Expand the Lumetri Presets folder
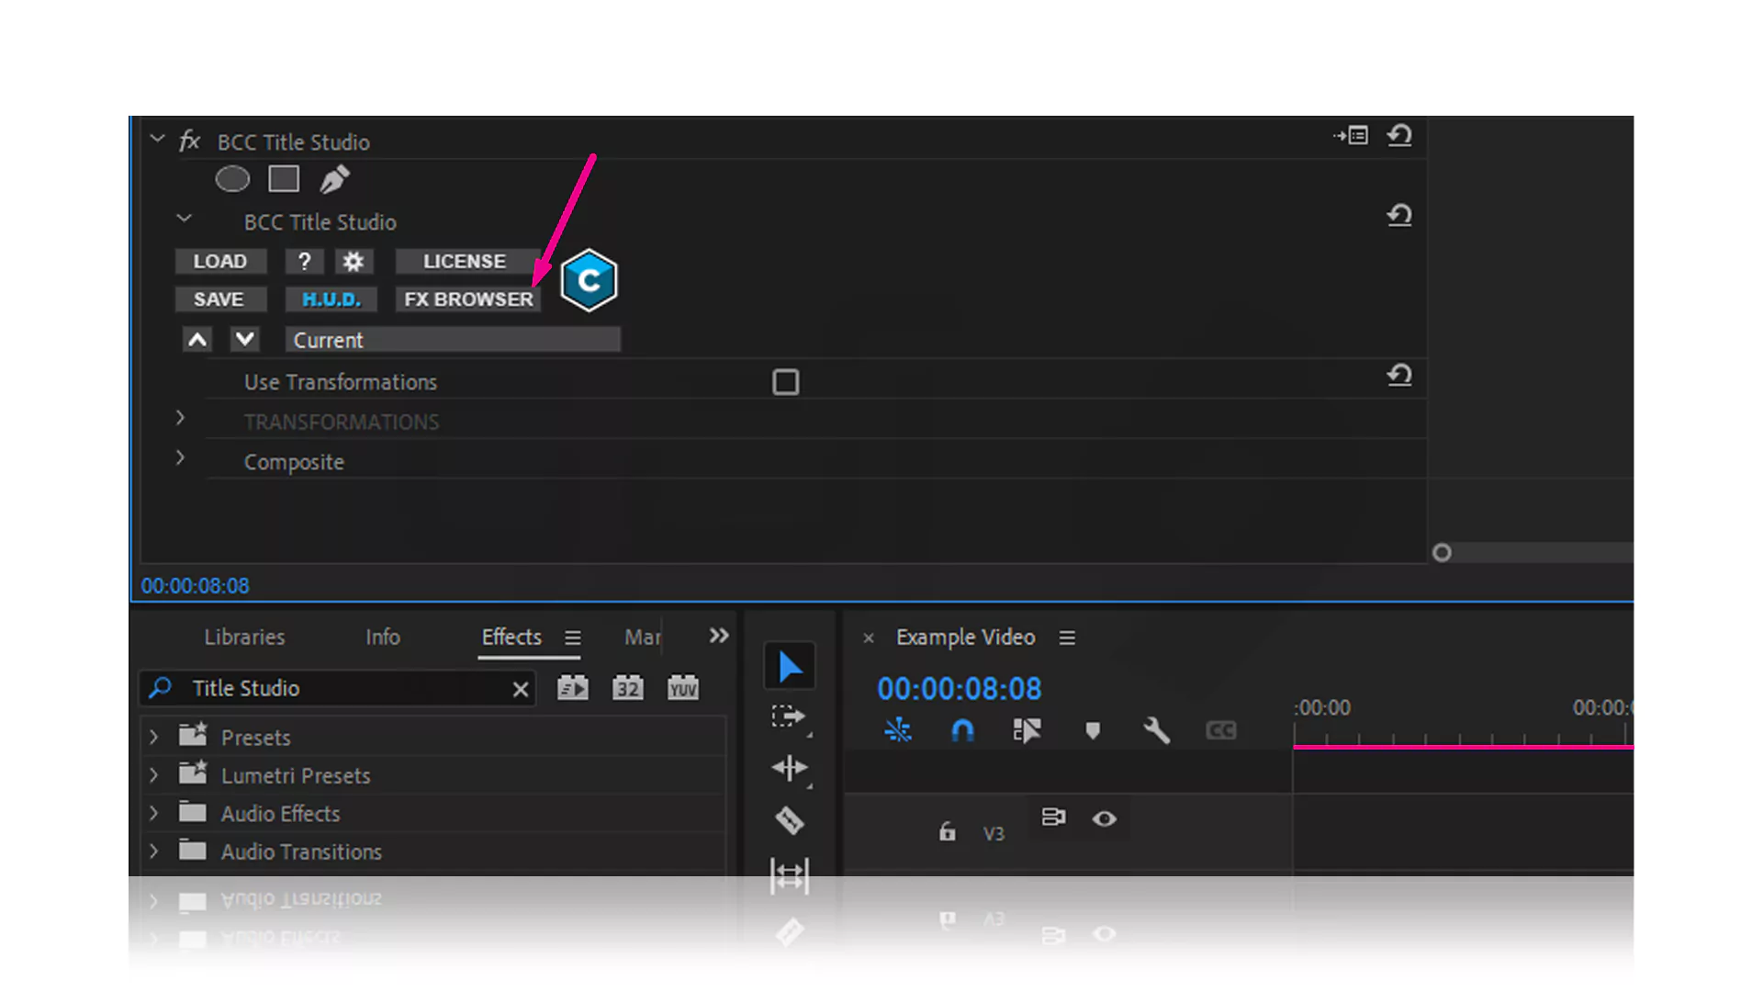 pos(154,775)
